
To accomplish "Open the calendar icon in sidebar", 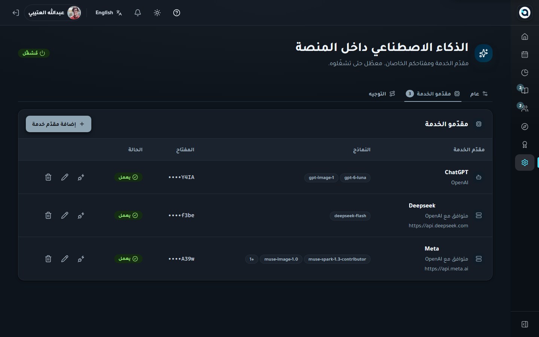I will [x=525, y=55].
